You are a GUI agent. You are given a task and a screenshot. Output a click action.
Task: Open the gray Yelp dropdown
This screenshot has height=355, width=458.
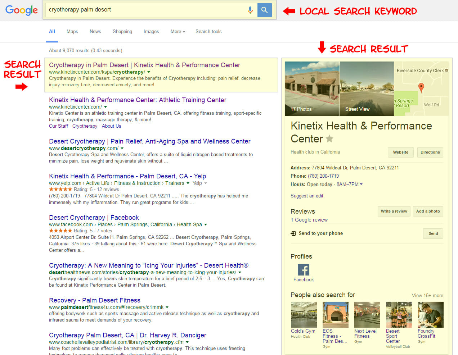click(x=200, y=183)
